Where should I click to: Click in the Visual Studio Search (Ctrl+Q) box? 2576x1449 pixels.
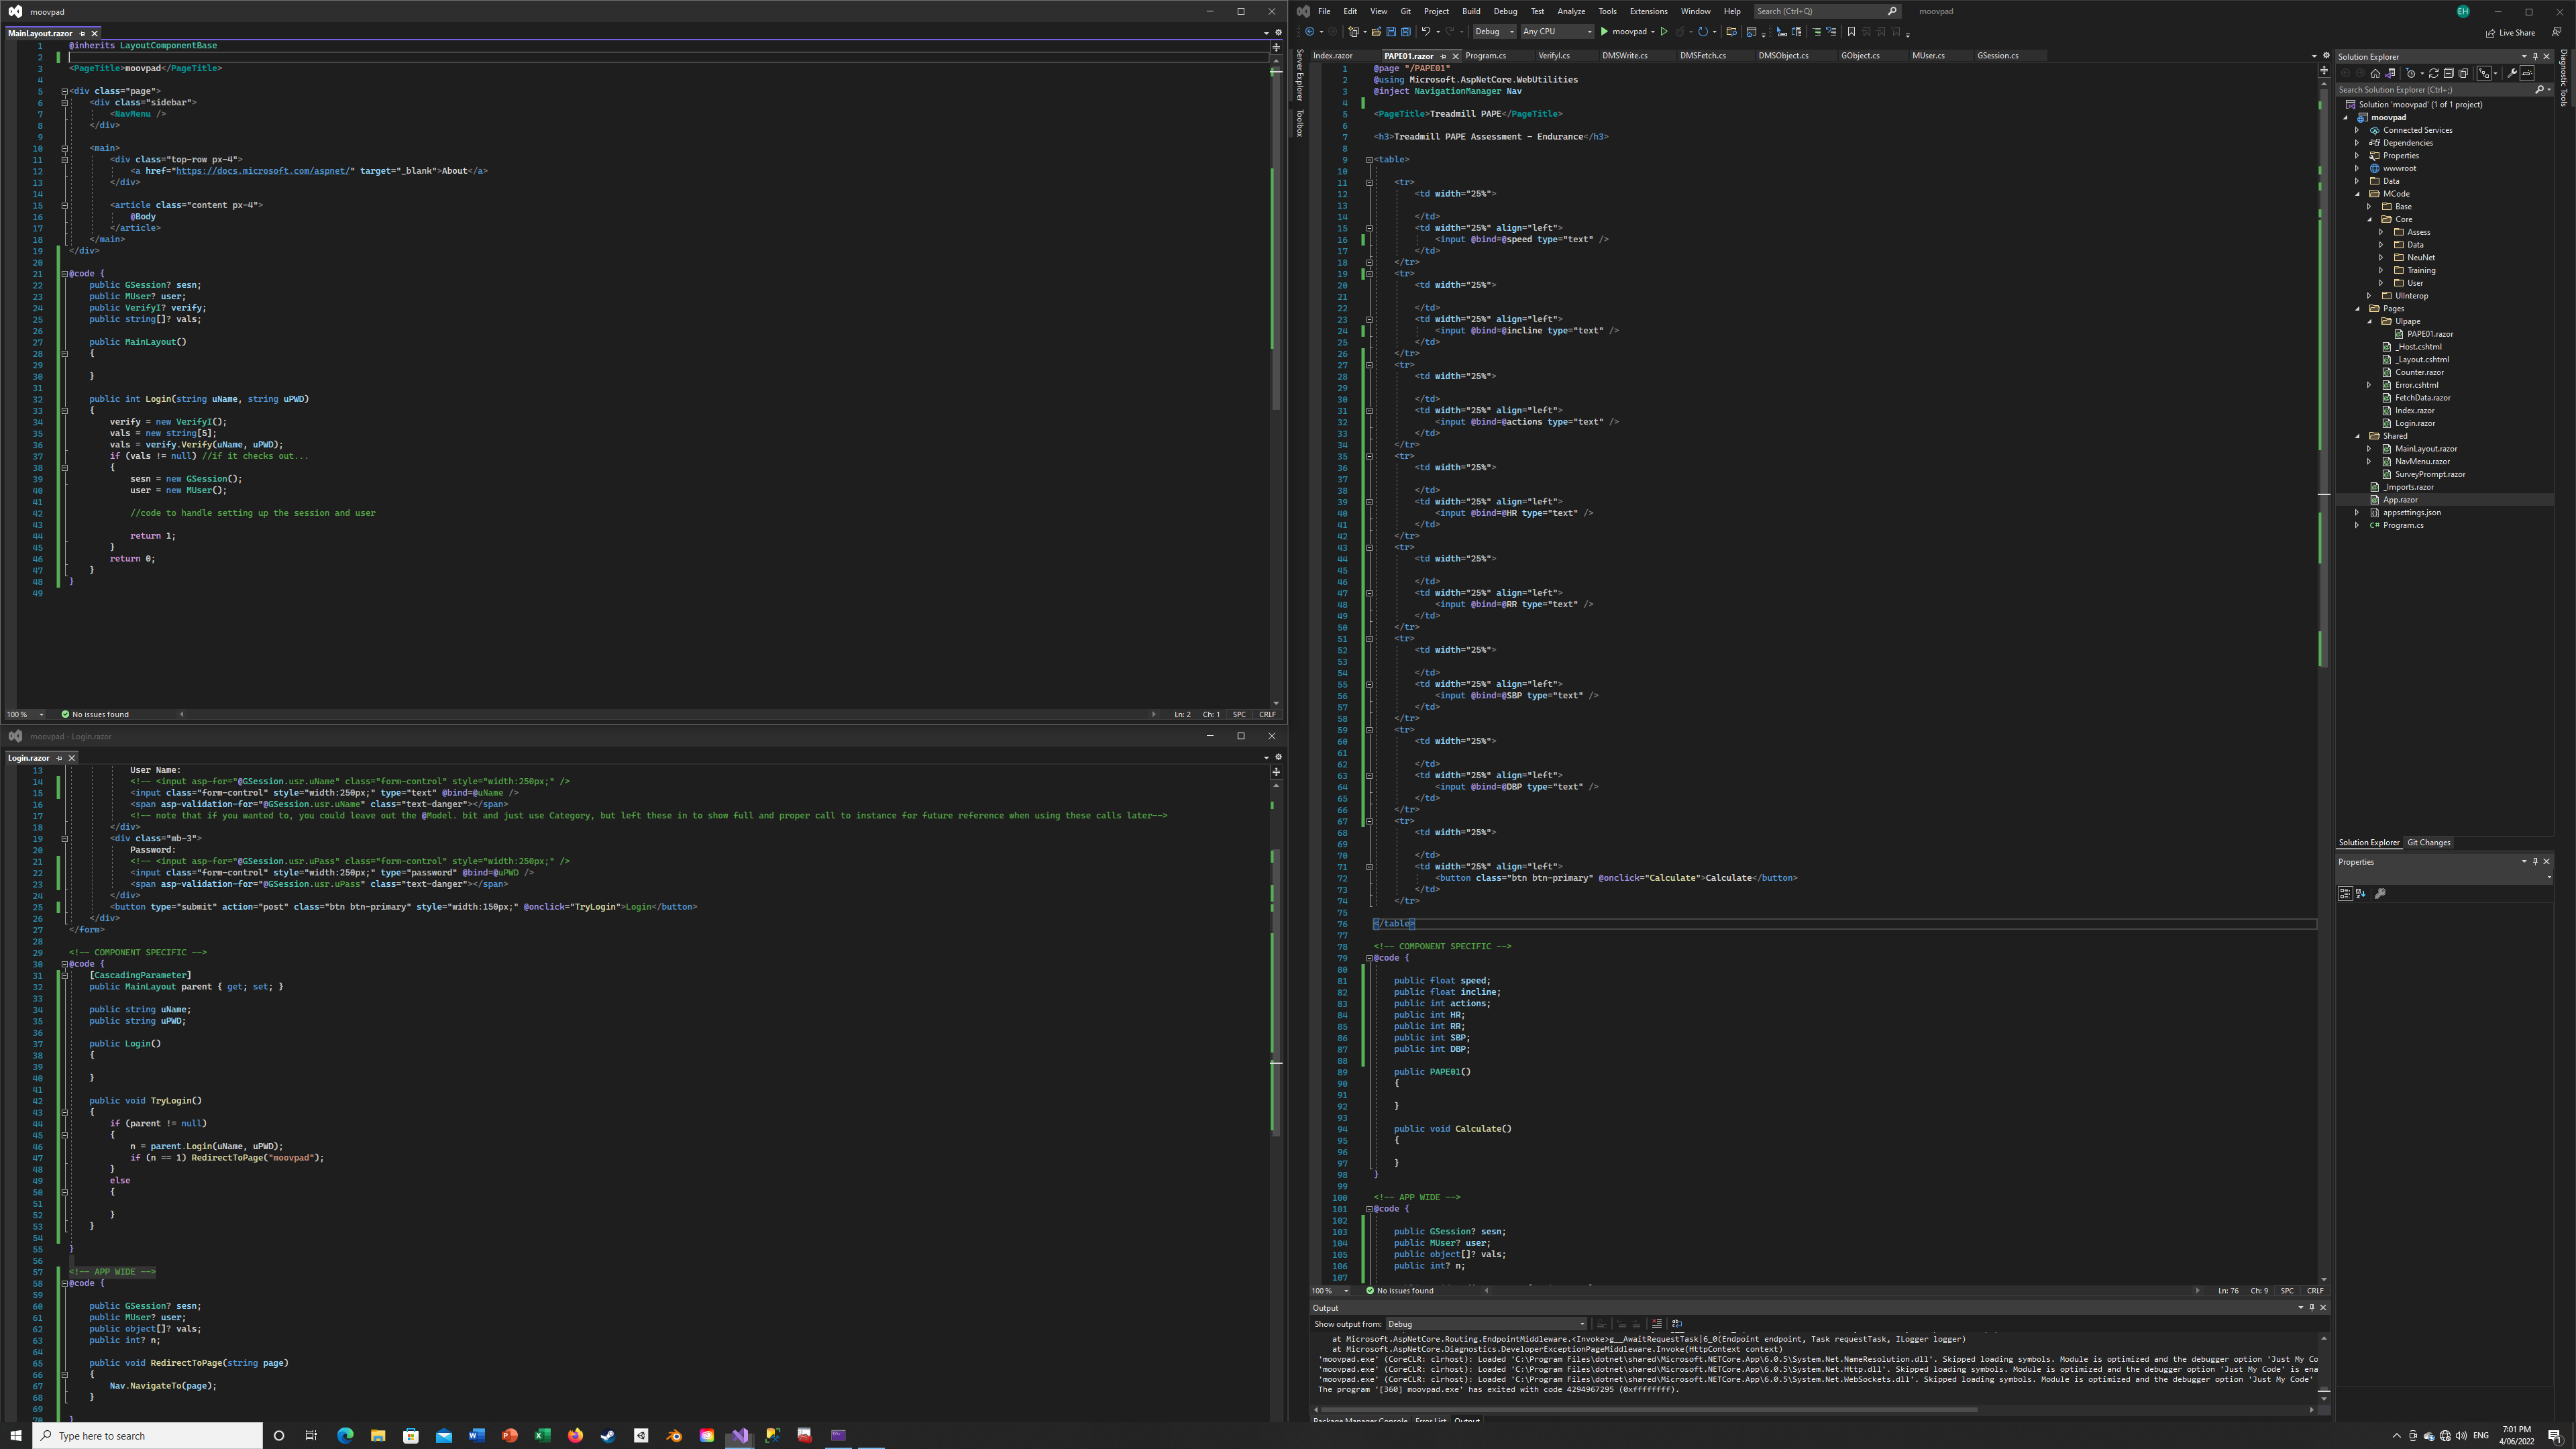(x=1826, y=11)
